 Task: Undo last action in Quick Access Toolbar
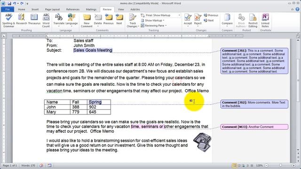[x=15, y=3]
